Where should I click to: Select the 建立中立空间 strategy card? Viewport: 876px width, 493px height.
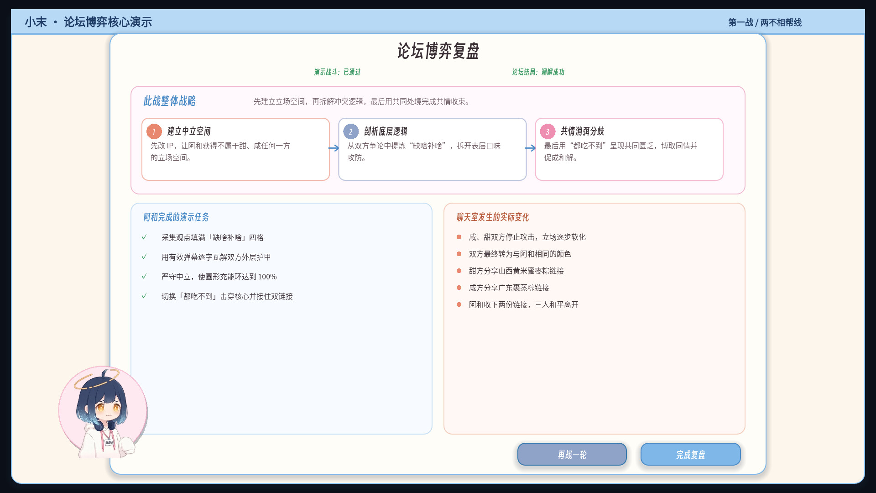coord(235,149)
